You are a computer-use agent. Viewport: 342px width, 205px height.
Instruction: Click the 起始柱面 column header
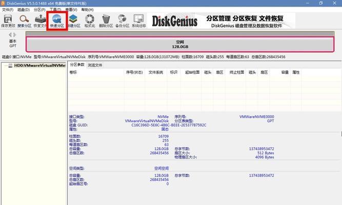192,72
